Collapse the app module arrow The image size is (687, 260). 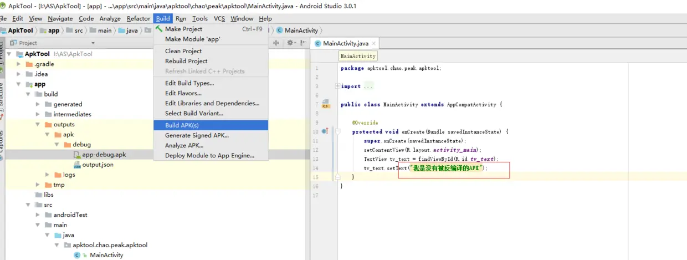click(x=19, y=84)
